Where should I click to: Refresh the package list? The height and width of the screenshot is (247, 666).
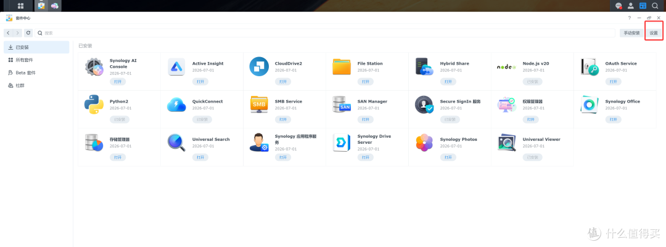point(28,33)
